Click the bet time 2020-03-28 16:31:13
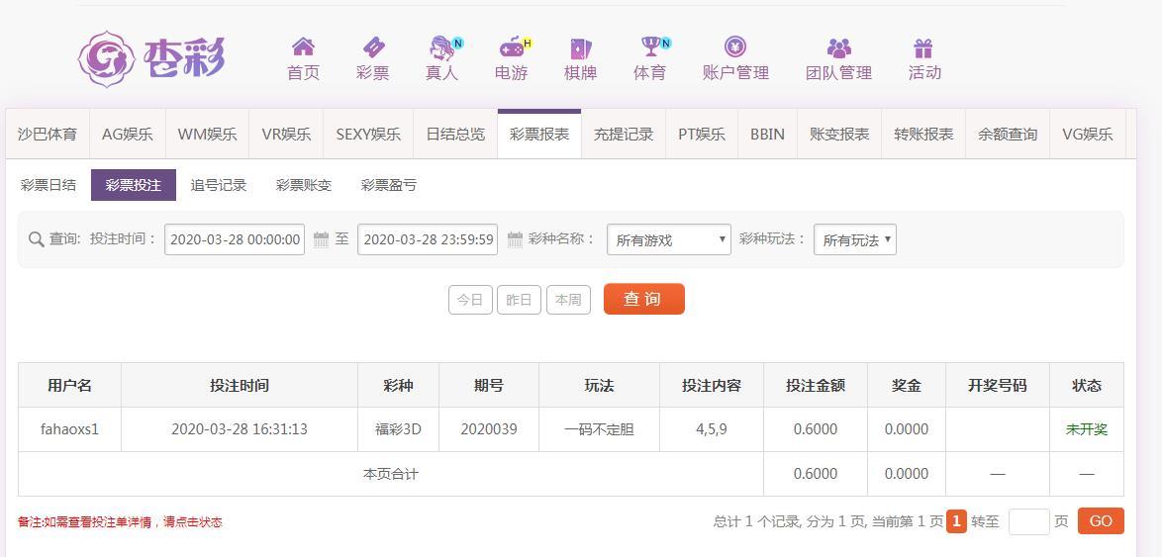This screenshot has width=1162, height=557. click(240, 428)
